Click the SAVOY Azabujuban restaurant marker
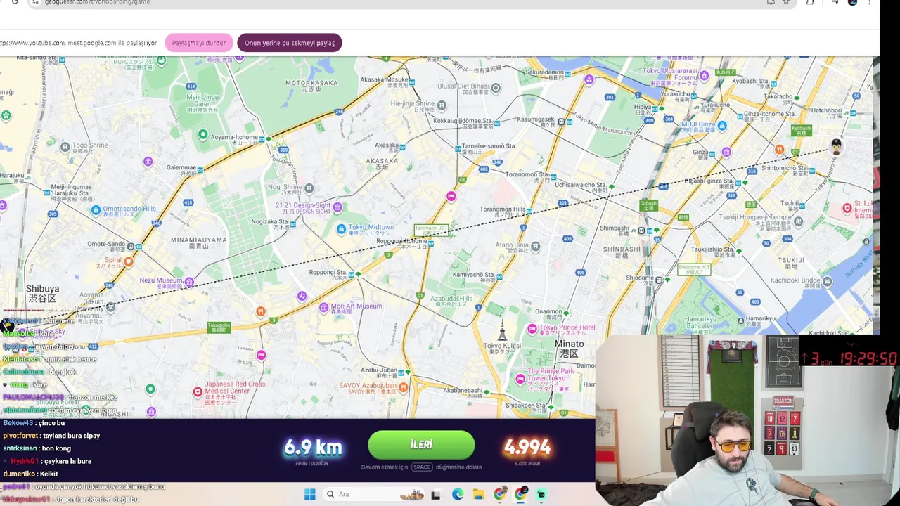 (x=403, y=387)
